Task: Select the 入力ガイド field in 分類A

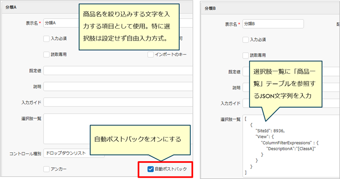Action: pos(114,103)
